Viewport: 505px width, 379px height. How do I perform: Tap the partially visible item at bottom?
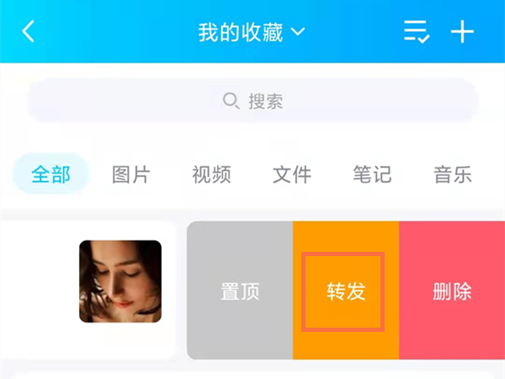[252, 373]
